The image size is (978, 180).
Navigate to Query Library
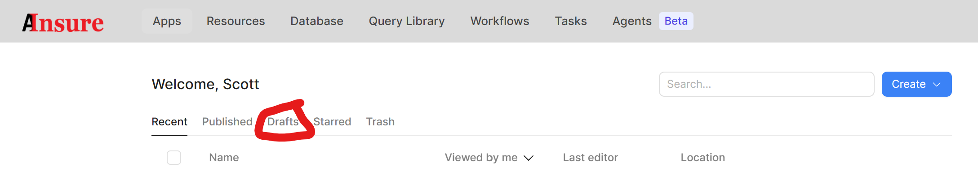click(x=407, y=21)
